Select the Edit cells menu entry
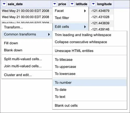The height and width of the screenshot is (113, 130). [70, 27]
